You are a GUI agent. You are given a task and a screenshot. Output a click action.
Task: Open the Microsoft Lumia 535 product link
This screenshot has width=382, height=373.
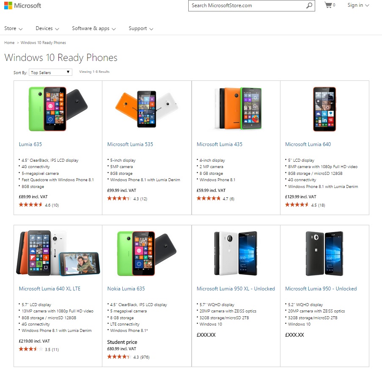pos(130,144)
